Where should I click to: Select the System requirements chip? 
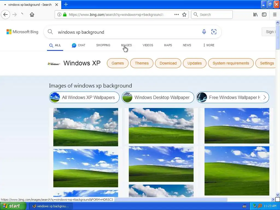[x=231, y=63]
